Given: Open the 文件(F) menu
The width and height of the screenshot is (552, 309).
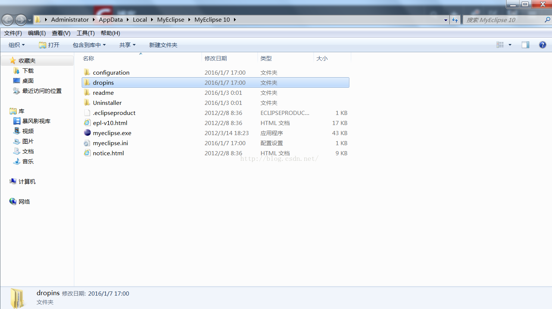Looking at the screenshot, I should (13, 33).
